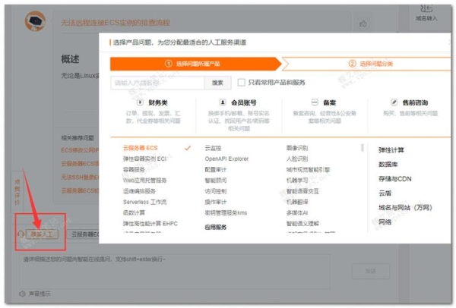Select 云服务器 ECS product
The width and height of the screenshot is (456, 308).
point(140,148)
